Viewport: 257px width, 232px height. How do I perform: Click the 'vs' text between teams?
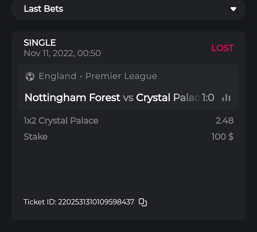128,98
